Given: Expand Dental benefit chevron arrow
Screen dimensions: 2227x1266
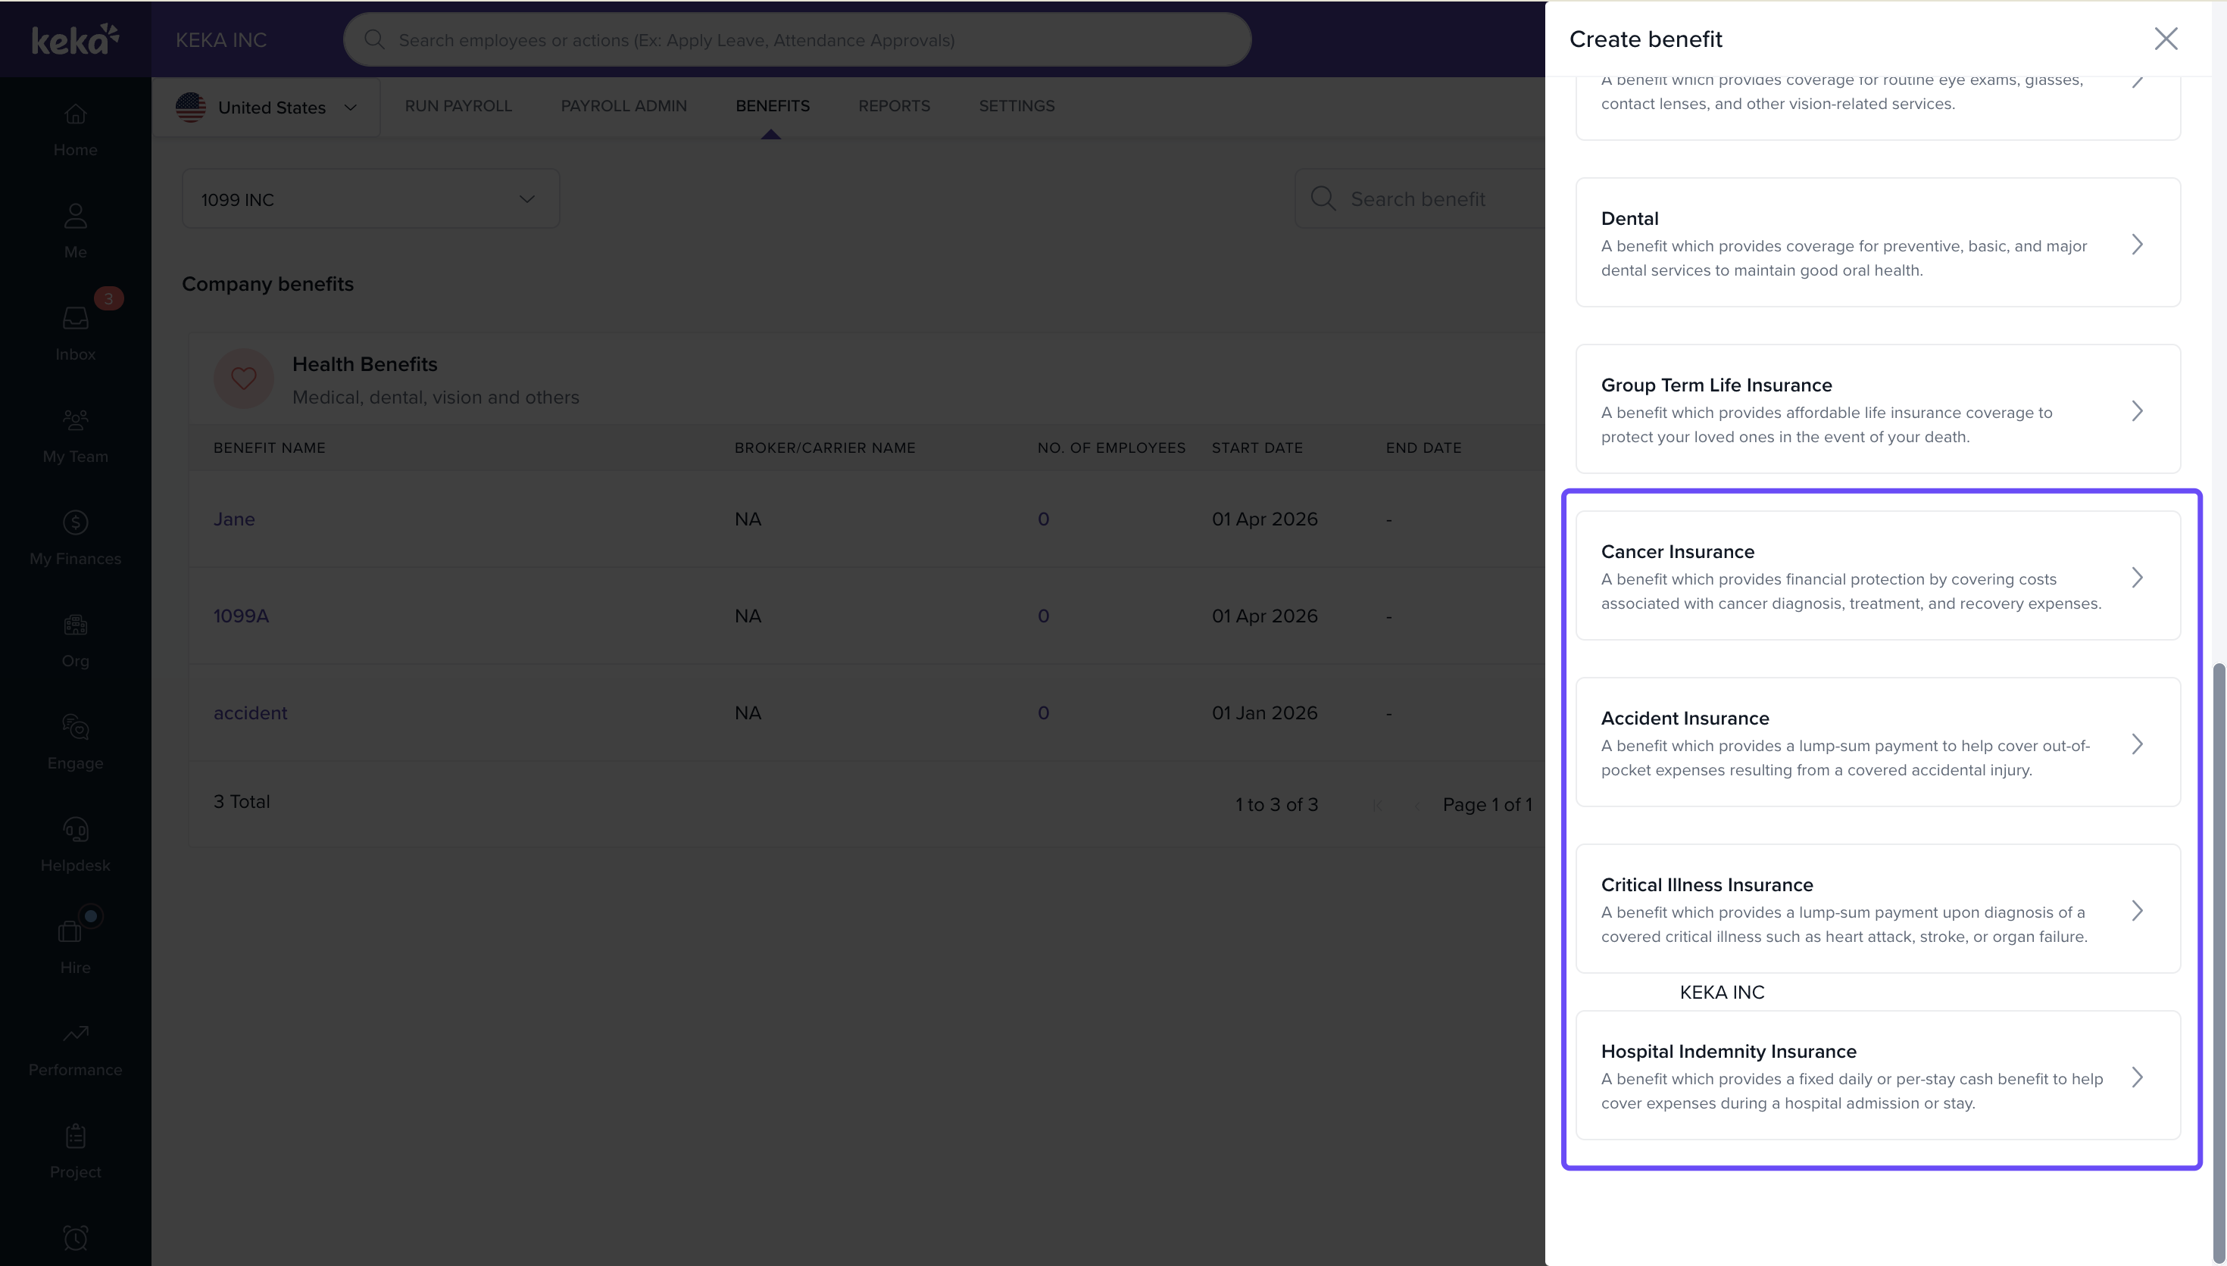Looking at the screenshot, I should [2137, 245].
